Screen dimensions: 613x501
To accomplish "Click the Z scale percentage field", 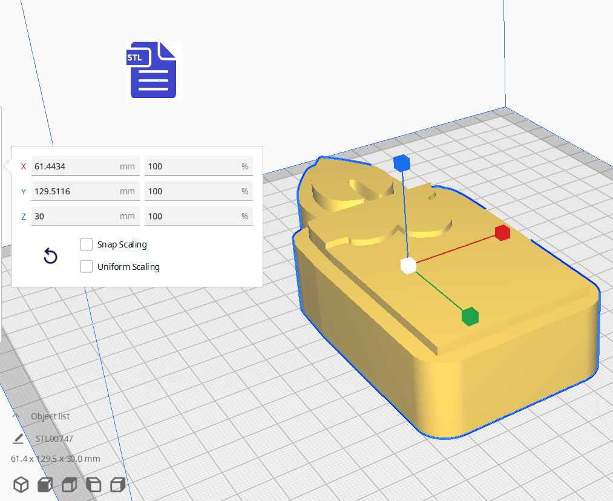I will pyautogui.click(x=198, y=216).
